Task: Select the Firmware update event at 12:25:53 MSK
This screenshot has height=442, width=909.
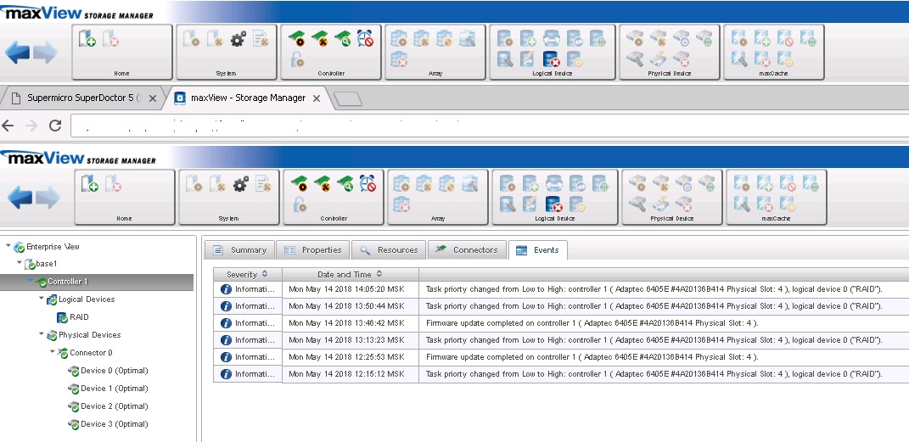Action: (561, 357)
